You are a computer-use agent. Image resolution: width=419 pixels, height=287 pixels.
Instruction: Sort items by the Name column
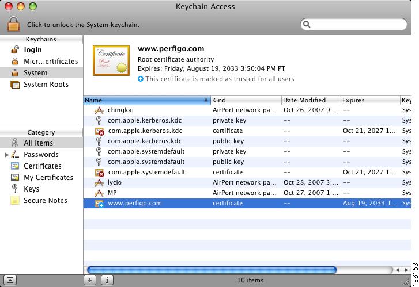coord(147,100)
